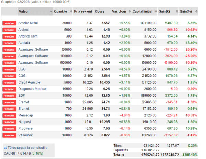Open Diagnostic Medical stock page
206x159 pixels.
pos(32,89)
